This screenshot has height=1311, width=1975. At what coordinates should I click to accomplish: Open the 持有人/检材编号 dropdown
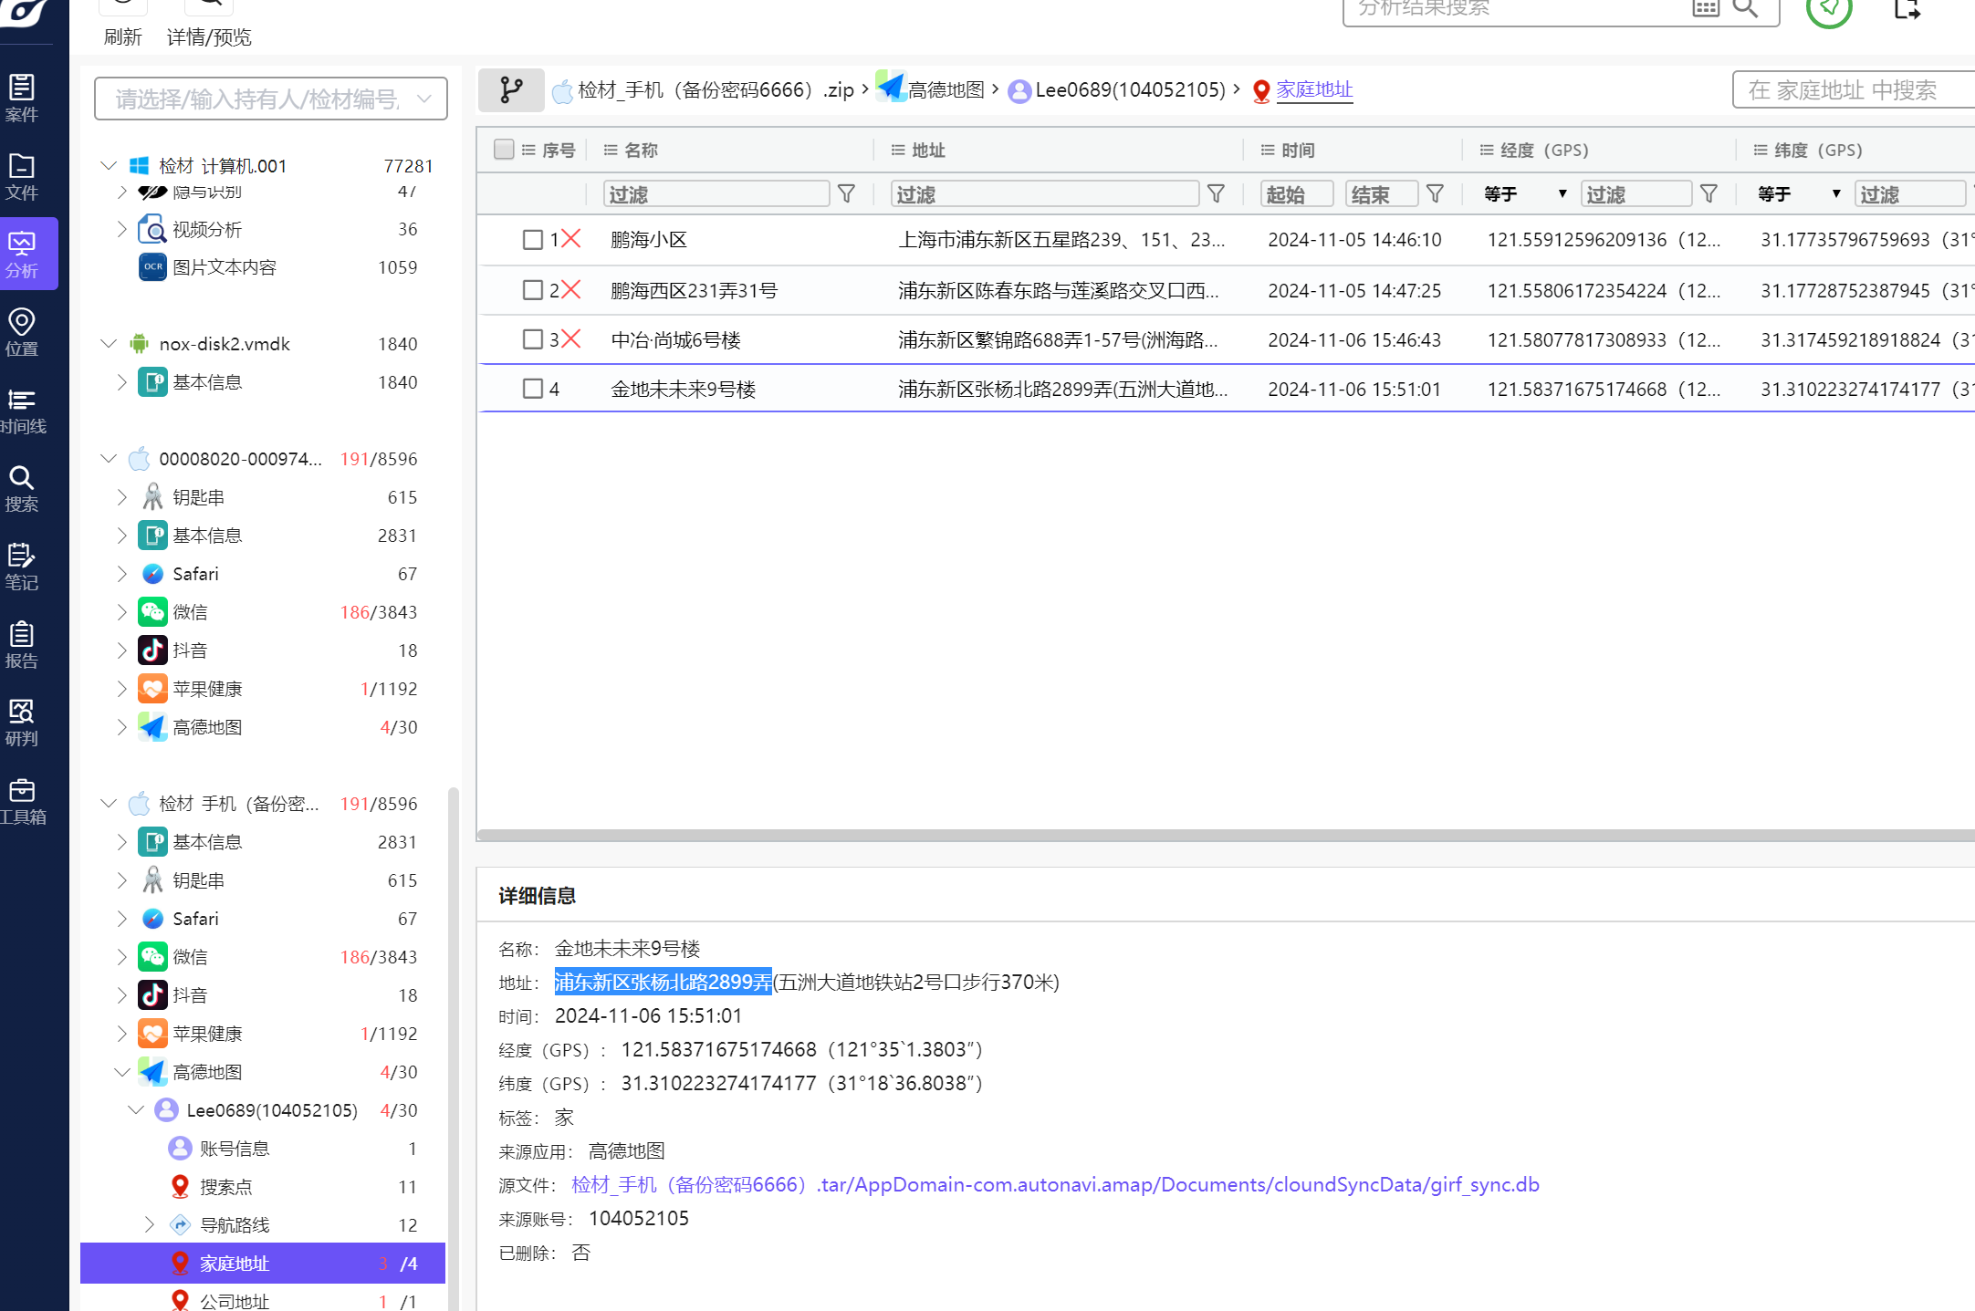[x=423, y=99]
